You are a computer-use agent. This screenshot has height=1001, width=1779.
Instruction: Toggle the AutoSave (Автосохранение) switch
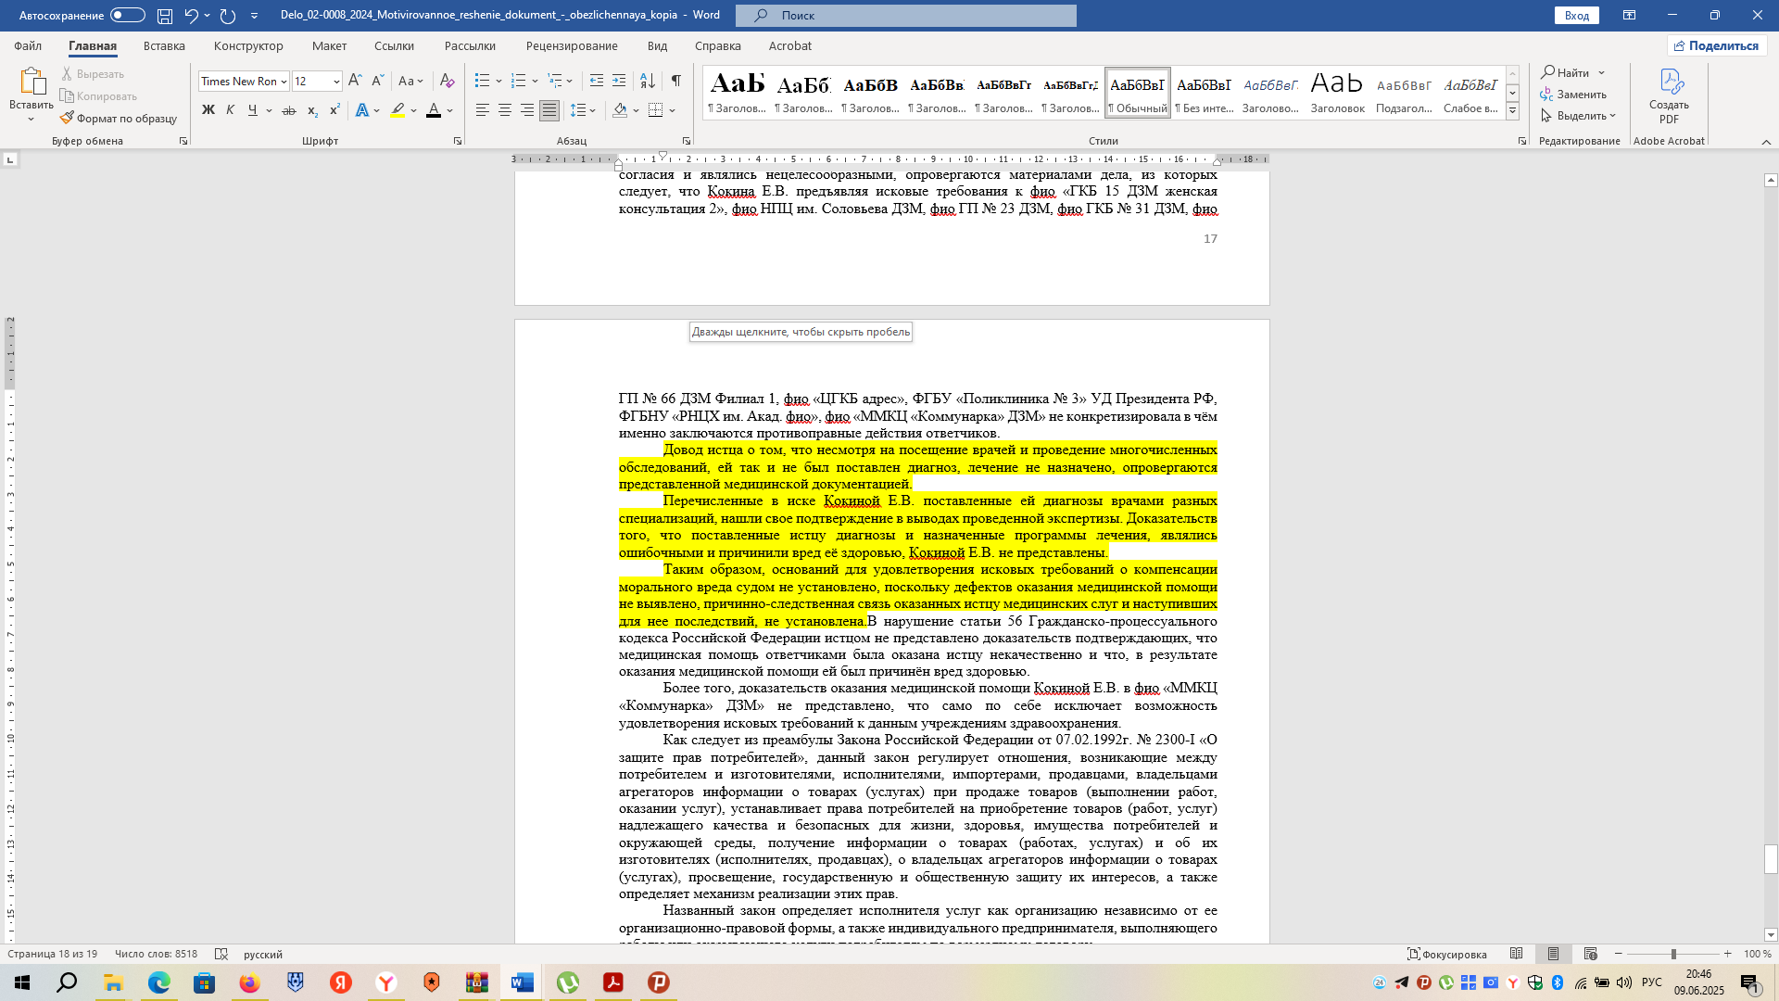click(128, 16)
